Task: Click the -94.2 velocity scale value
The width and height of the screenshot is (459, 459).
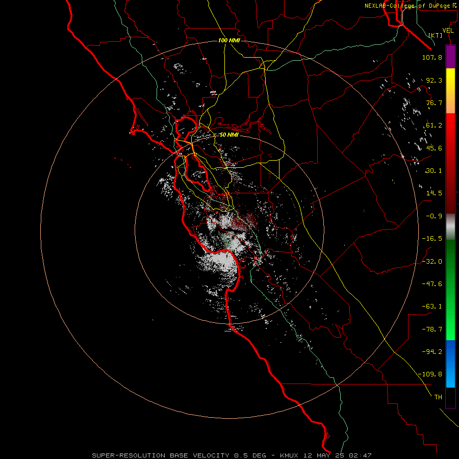Action: point(432,351)
